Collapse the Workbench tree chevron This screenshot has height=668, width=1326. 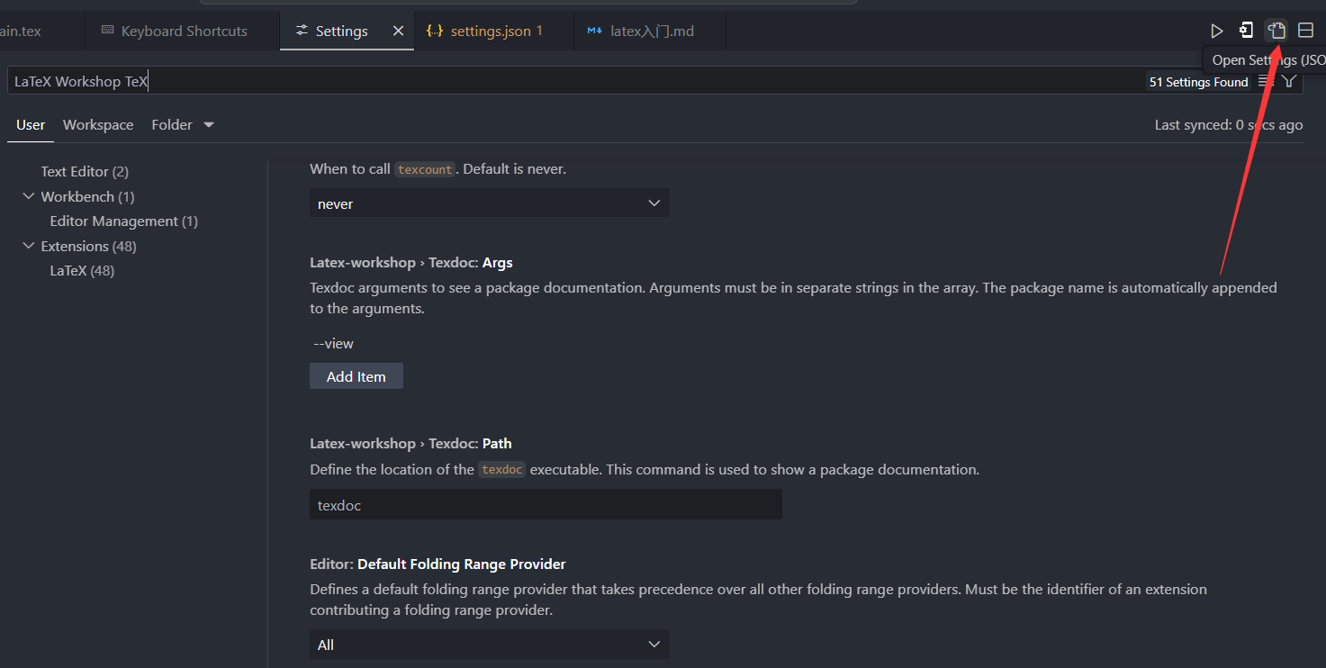(28, 196)
